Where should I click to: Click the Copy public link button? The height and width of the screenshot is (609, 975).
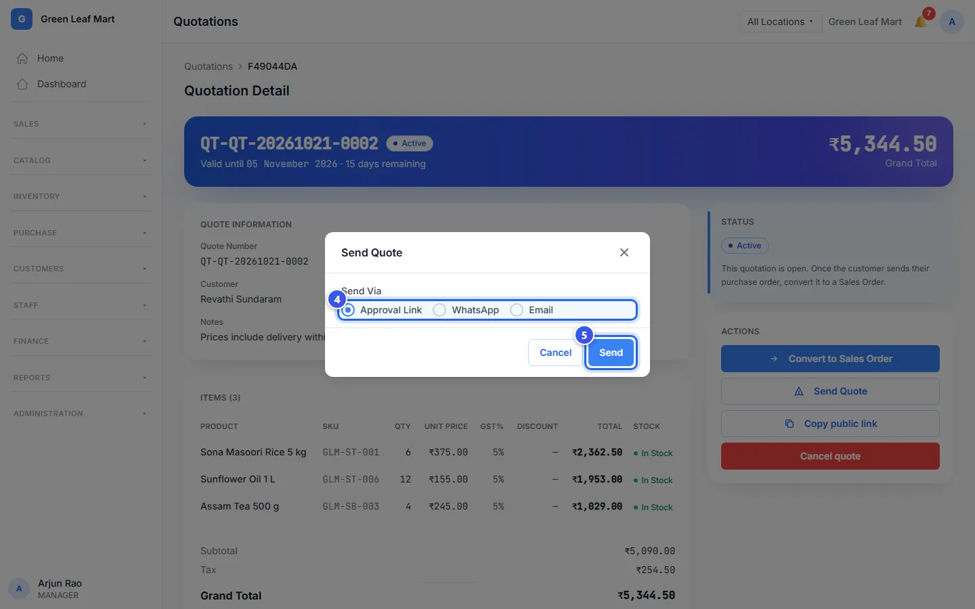830,424
